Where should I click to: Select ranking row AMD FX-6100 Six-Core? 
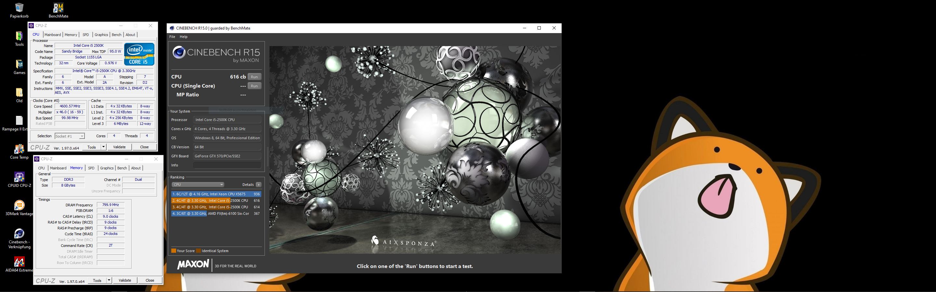coord(216,214)
